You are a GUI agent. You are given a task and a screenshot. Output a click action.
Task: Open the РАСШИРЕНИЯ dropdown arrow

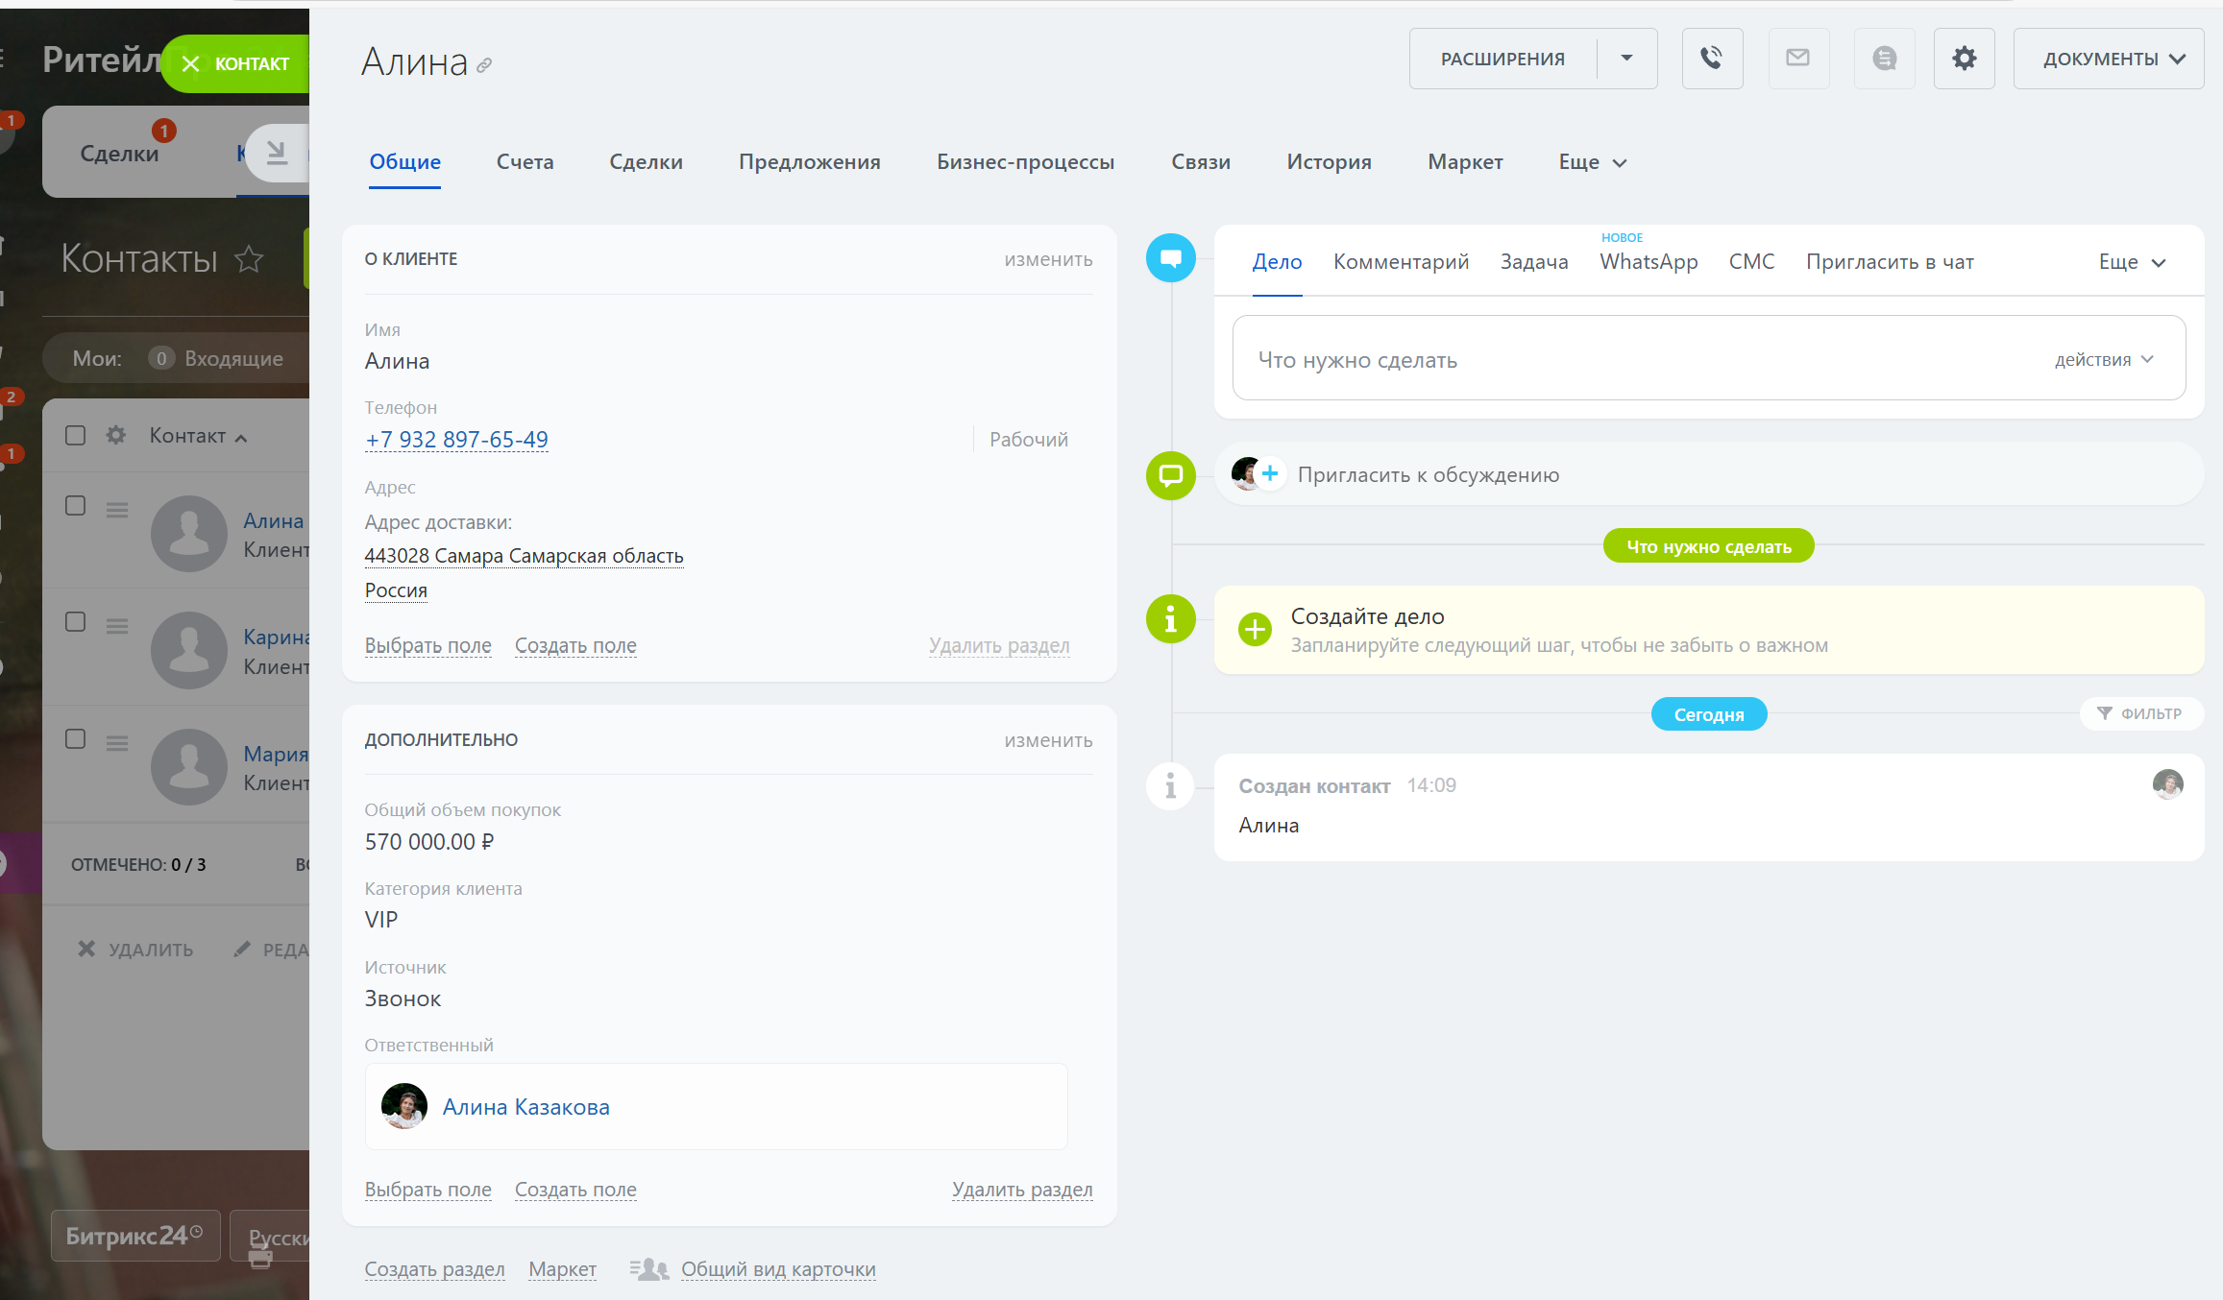click(1626, 59)
